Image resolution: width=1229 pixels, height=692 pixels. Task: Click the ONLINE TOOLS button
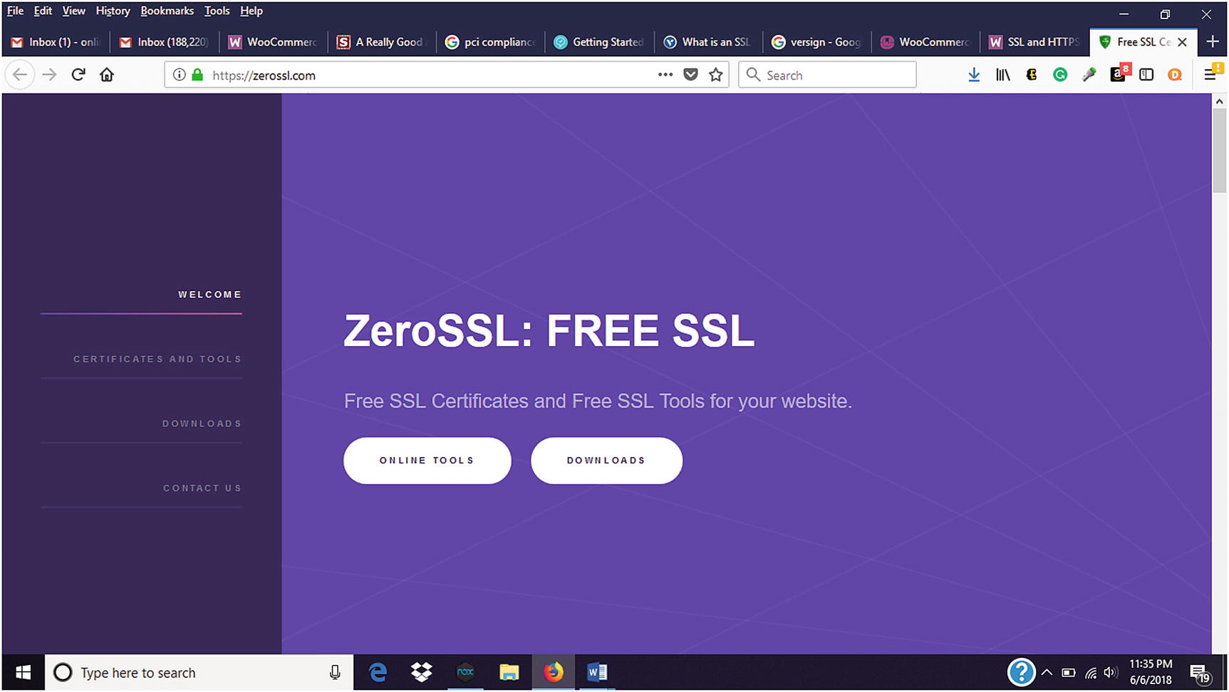coord(427,461)
